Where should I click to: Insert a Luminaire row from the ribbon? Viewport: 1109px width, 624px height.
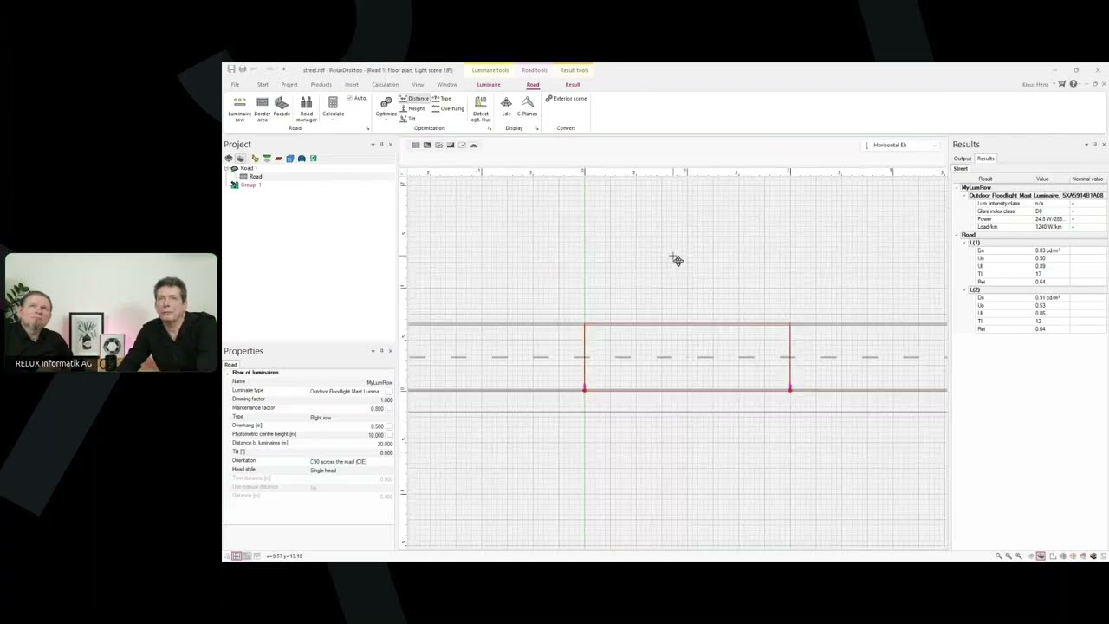pyautogui.click(x=239, y=108)
